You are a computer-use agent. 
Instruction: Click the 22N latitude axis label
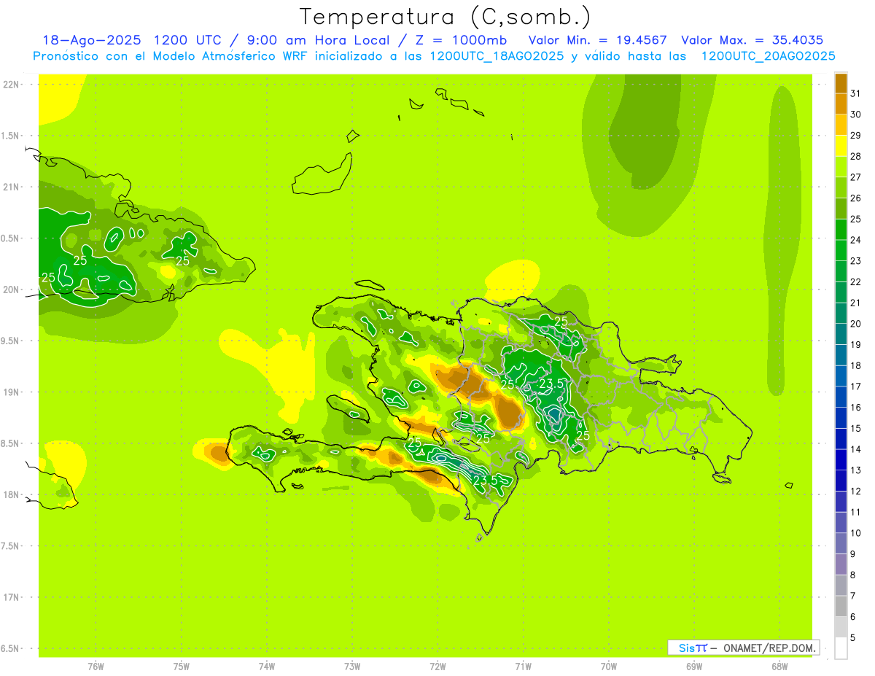pyautogui.click(x=11, y=85)
